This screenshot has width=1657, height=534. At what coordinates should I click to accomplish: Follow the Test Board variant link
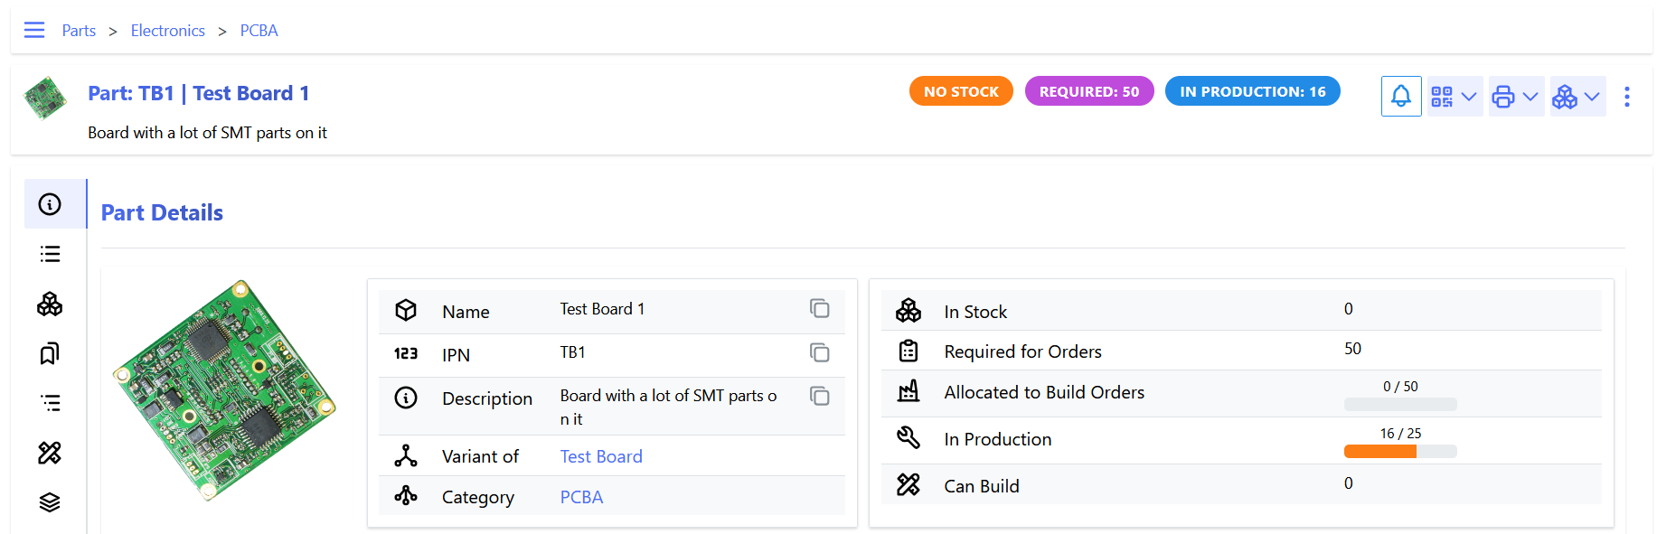click(x=600, y=456)
